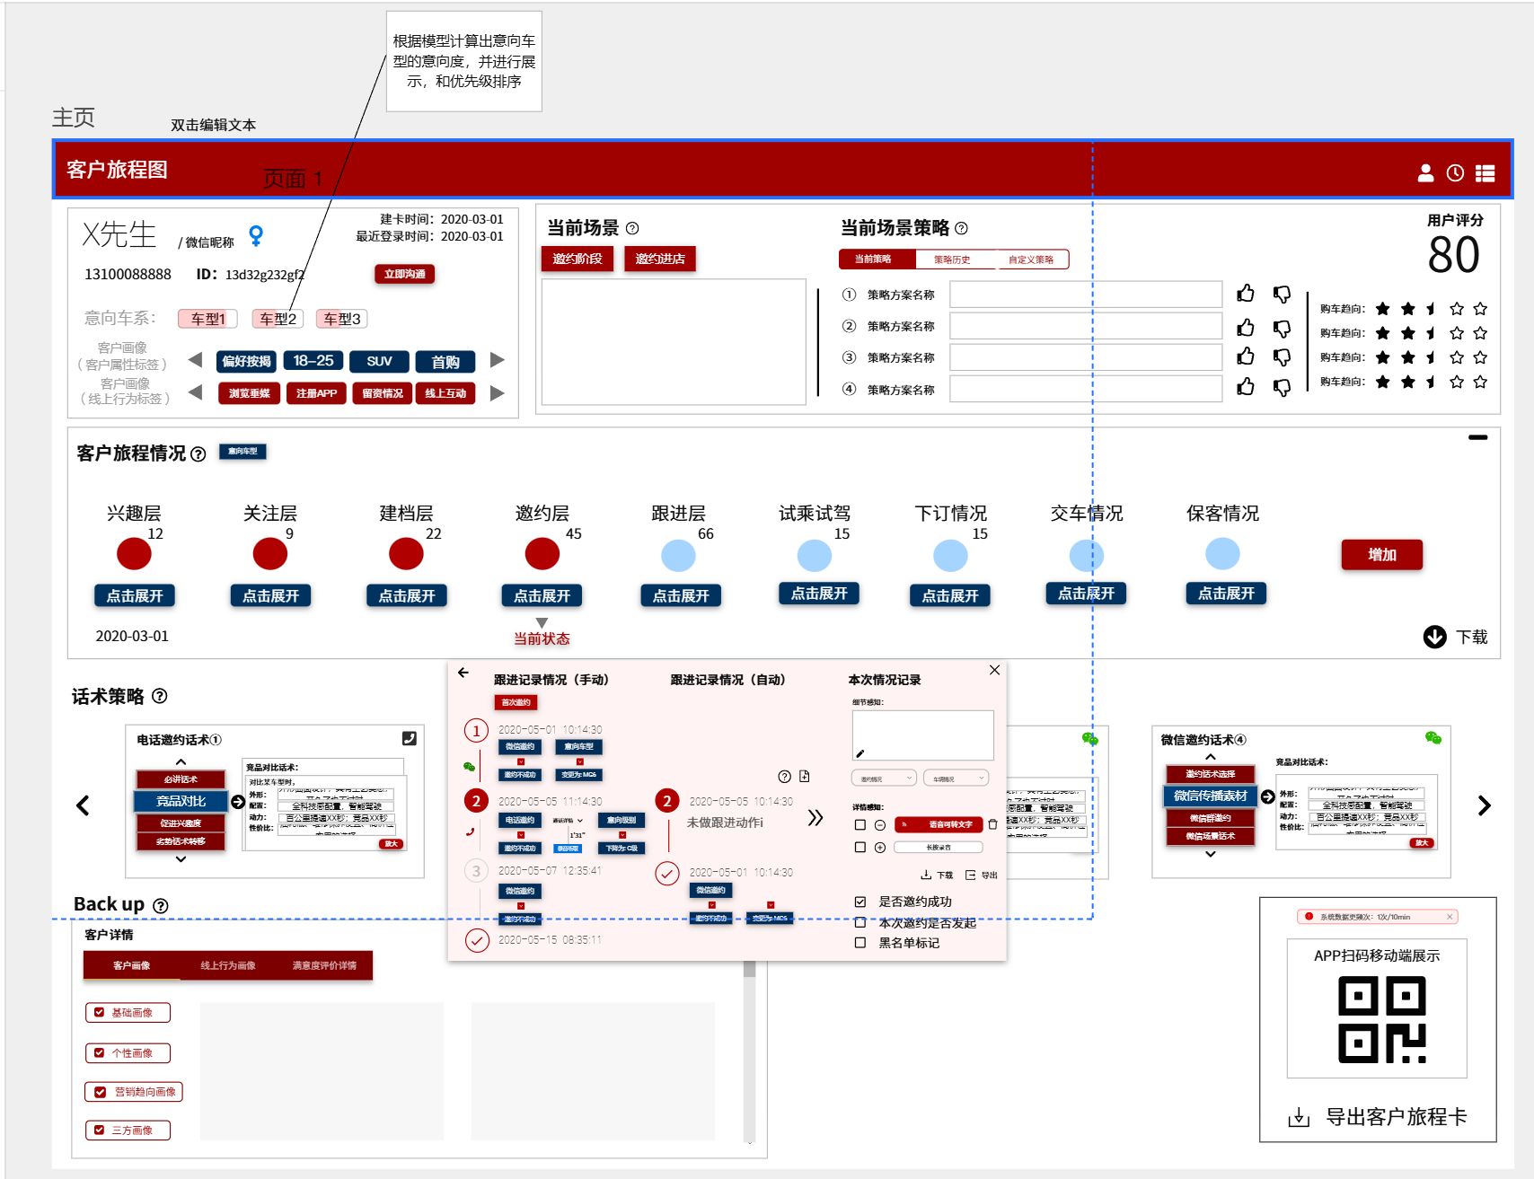Click the trash icon beside 语音可转文字

pyautogui.click(x=992, y=824)
